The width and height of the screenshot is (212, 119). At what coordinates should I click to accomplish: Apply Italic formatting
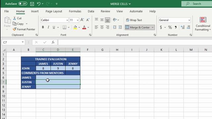pyautogui.click(x=48, y=27)
